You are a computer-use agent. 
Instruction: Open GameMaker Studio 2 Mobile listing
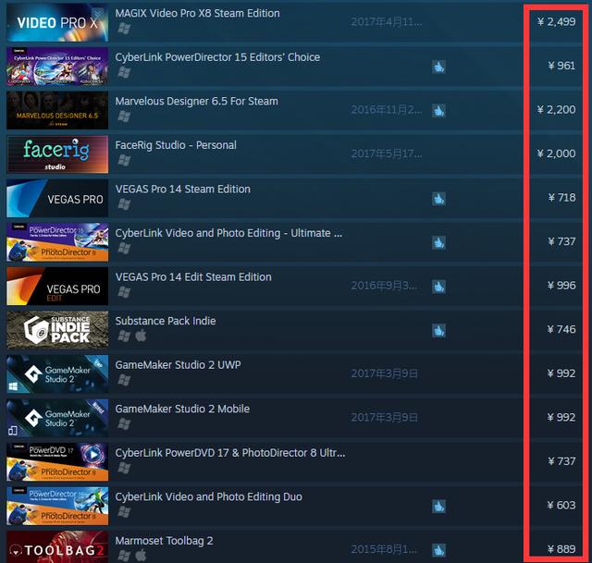pyautogui.click(x=182, y=409)
